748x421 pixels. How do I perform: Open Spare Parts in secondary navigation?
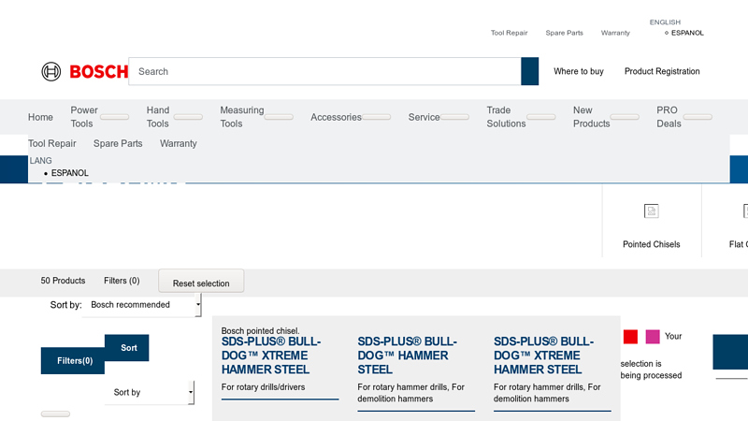click(x=118, y=143)
